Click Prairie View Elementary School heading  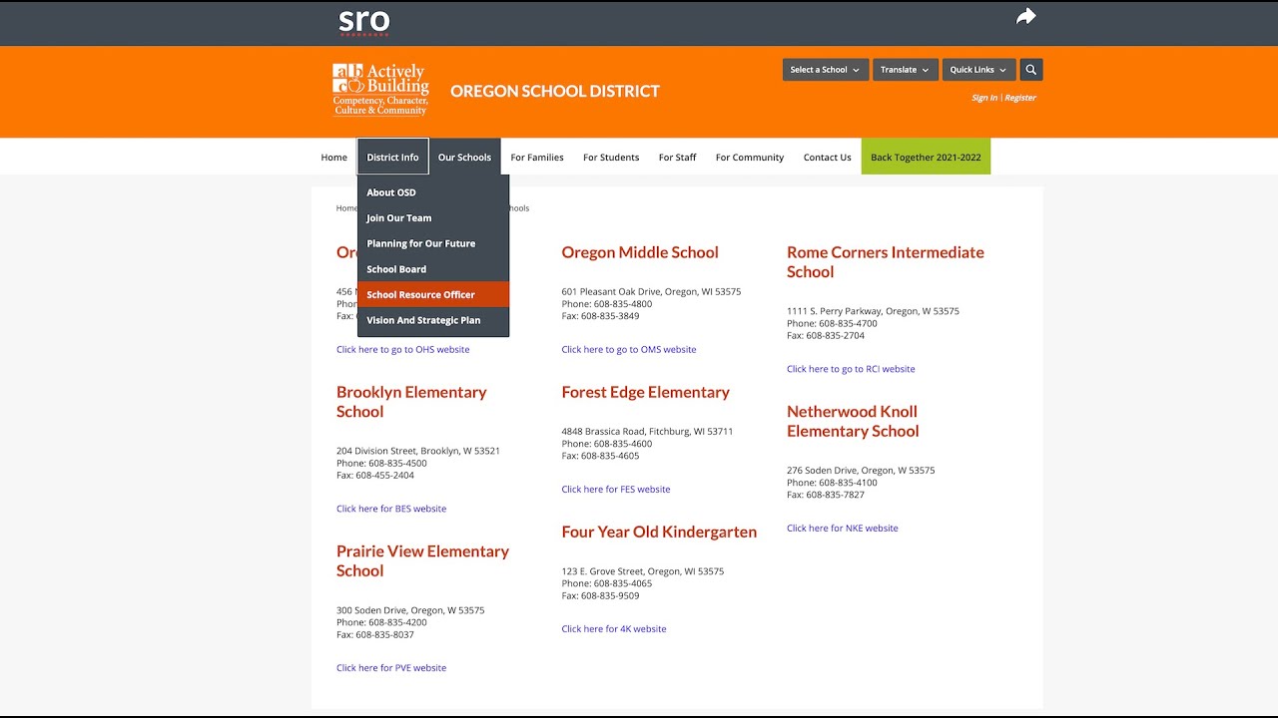click(x=422, y=561)
